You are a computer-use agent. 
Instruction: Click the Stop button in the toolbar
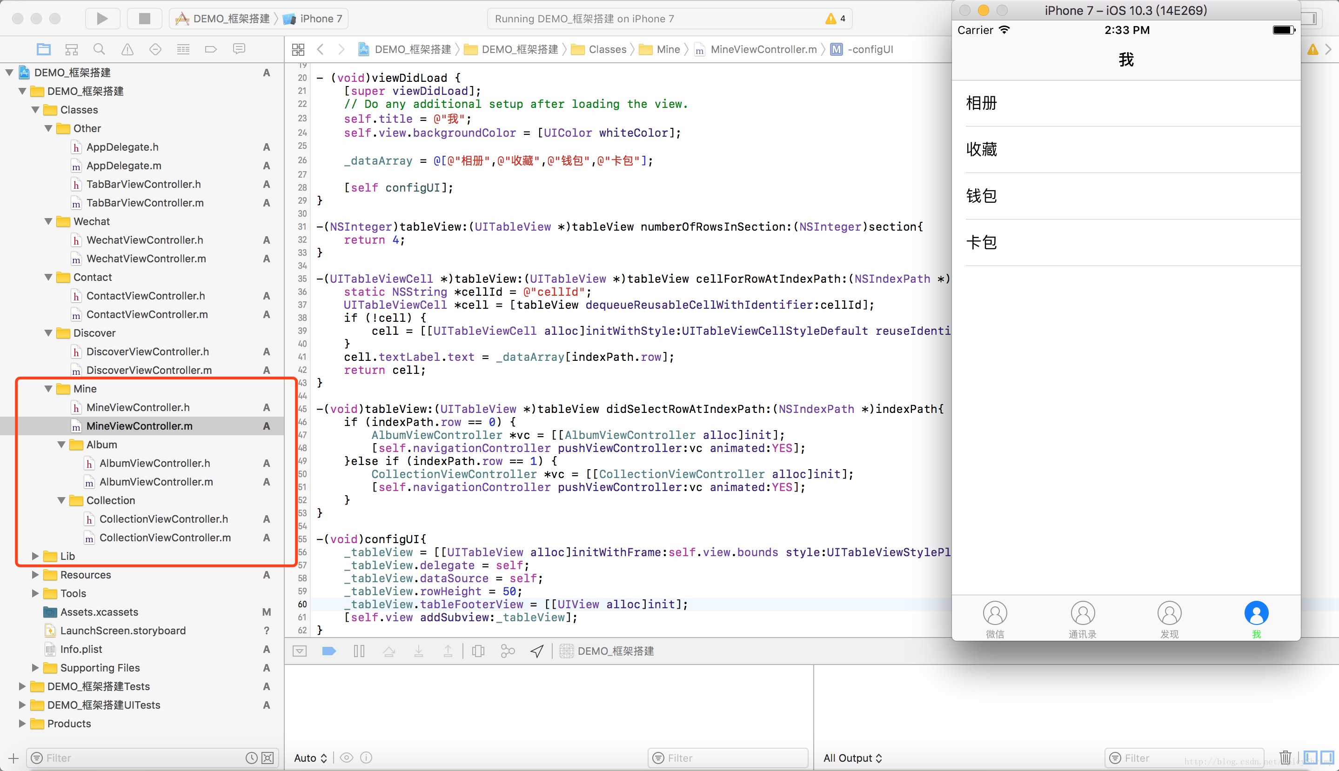(x=144, y=19)
